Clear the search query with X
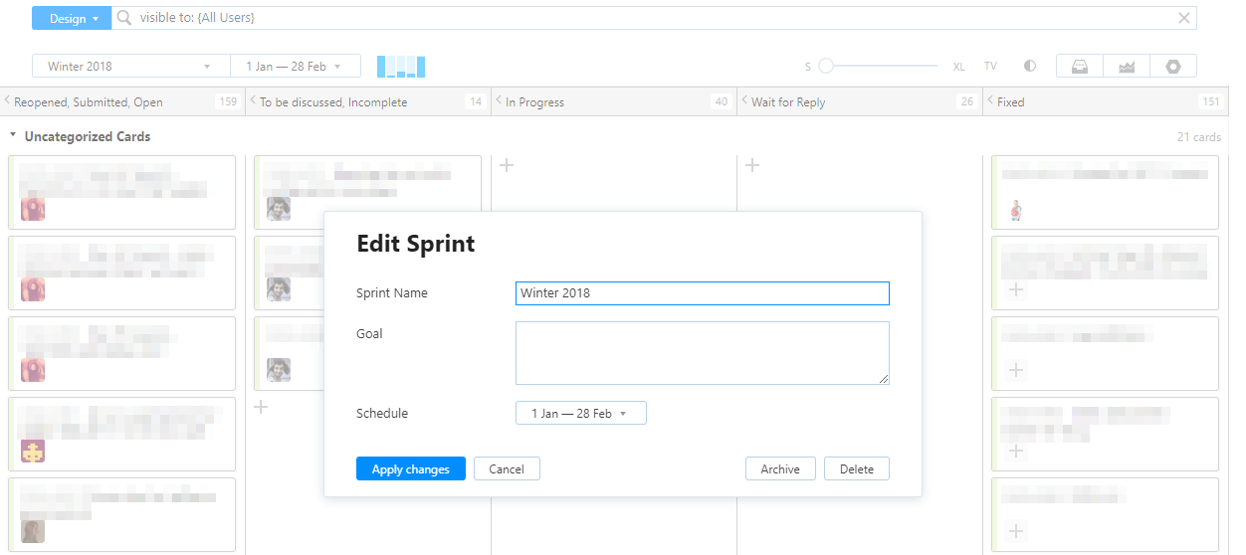This screenshot has height=555, width=1246. (1184, 18)
